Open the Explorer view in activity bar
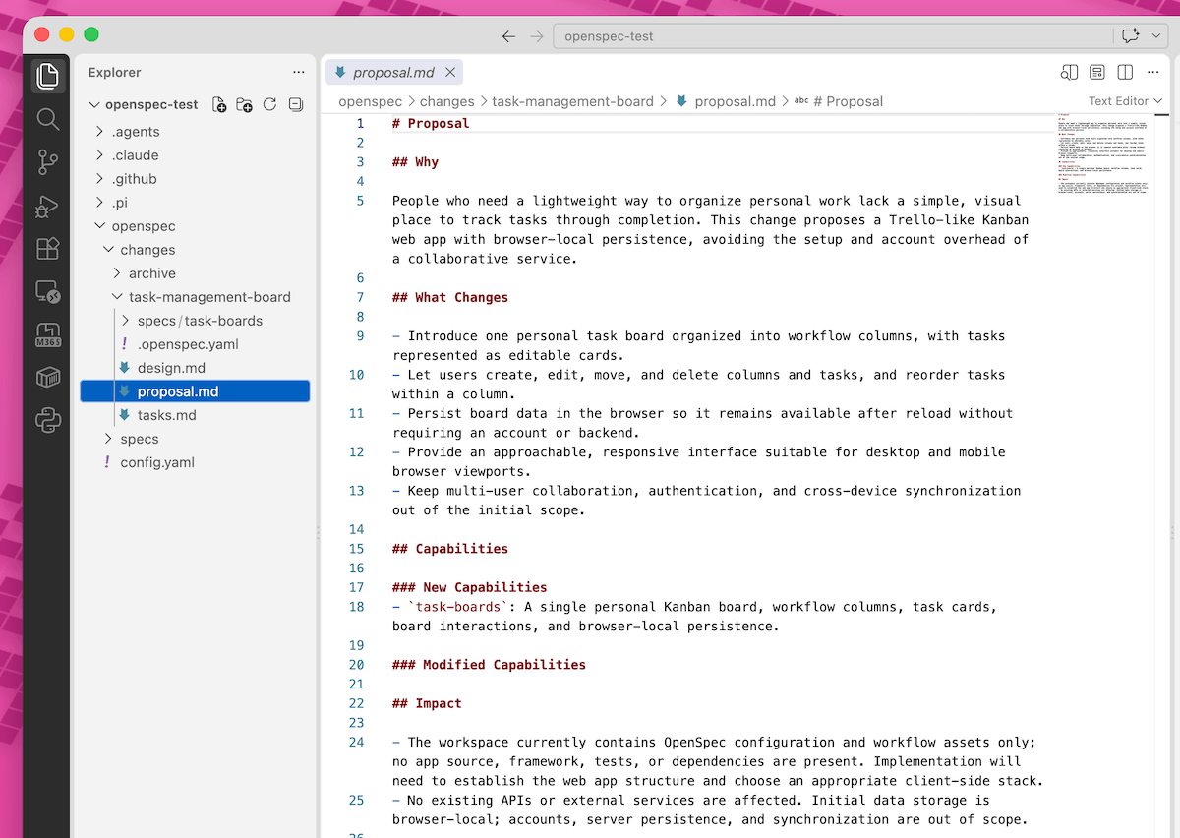 point(48,76)
